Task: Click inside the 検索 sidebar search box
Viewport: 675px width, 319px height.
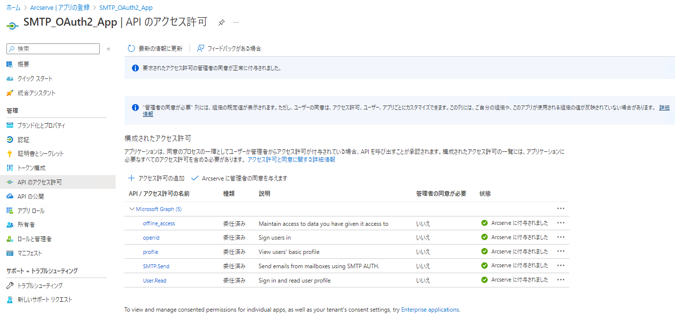Action: (x=53, y=49)
